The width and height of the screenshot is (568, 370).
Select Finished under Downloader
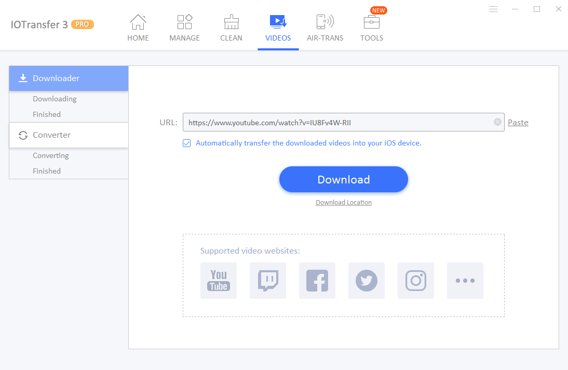click(x=47, y=114)
